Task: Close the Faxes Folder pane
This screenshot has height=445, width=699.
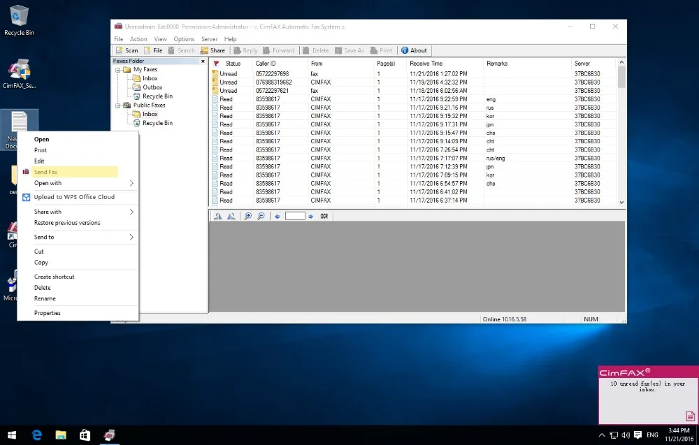Action: click(x=203, y=61)
